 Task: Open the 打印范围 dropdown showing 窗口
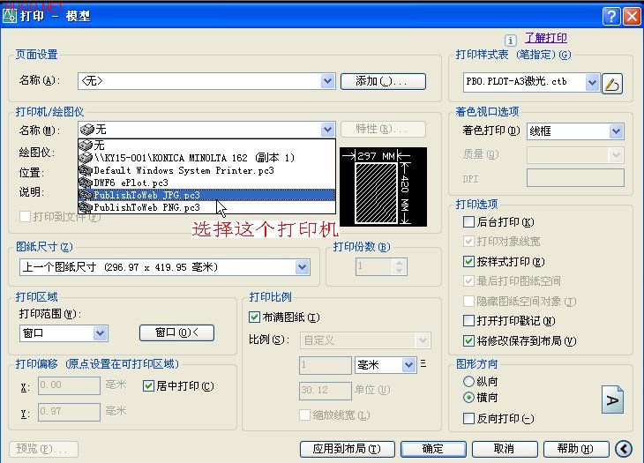100,333
